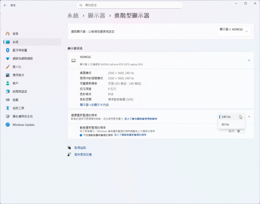Click 取得協助 help link
This screenshot has width=260, height=204.
pyautogui.click(x=80, y=148)
